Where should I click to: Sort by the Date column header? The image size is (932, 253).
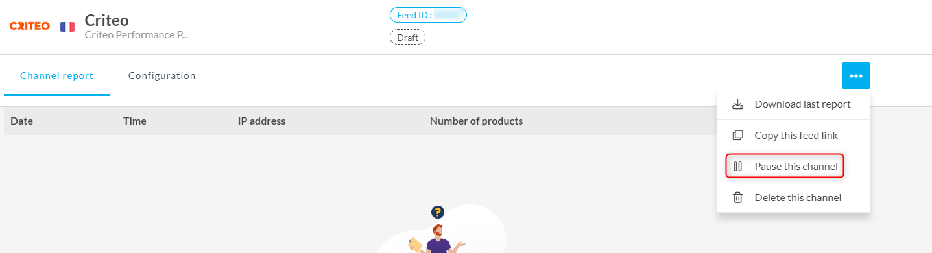(x=21, y=121)
